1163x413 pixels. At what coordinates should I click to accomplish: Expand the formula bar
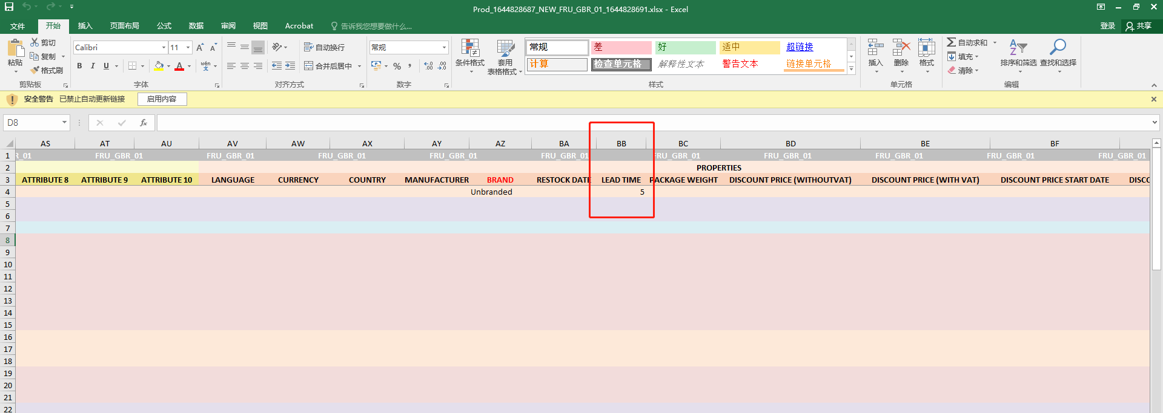(x=1155, y=123)
